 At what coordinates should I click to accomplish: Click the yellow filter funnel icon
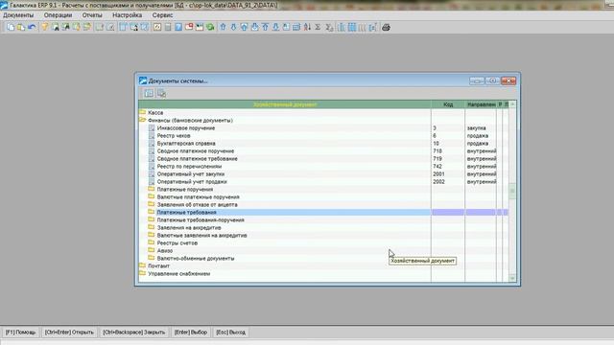(x=45, y=27)
